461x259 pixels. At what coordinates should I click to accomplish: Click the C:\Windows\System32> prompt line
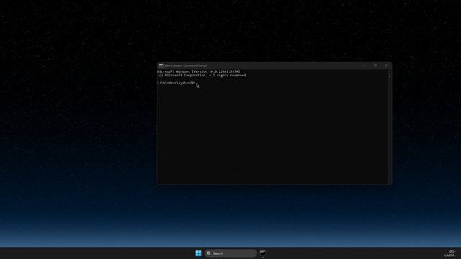pyautogui.click(x=176, y=83)
